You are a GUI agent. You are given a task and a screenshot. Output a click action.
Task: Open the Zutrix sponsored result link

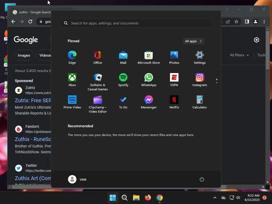pos(33,100)
